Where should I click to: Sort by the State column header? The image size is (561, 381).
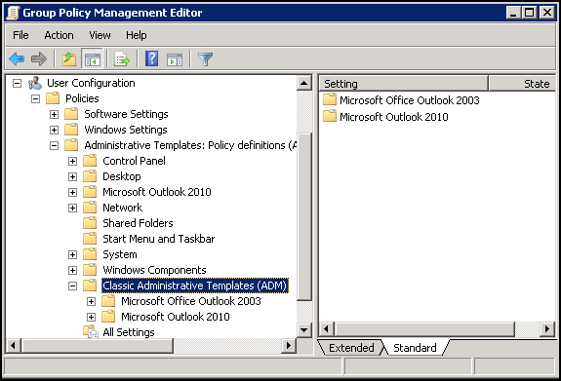[522, 84]
